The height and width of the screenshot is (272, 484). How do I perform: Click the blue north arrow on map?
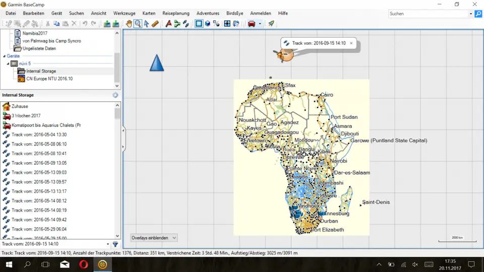(157, 63)
